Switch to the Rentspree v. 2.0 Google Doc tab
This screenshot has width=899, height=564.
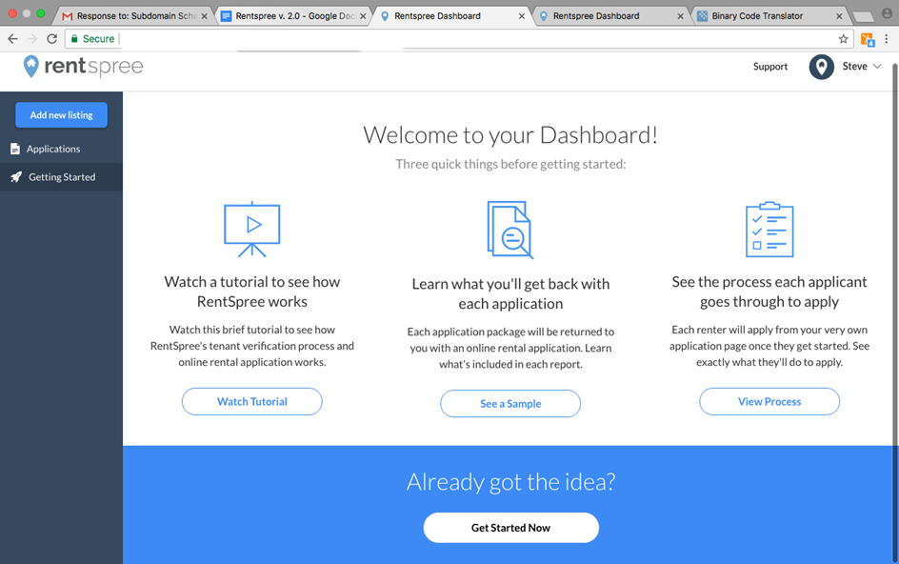(293, 16)
